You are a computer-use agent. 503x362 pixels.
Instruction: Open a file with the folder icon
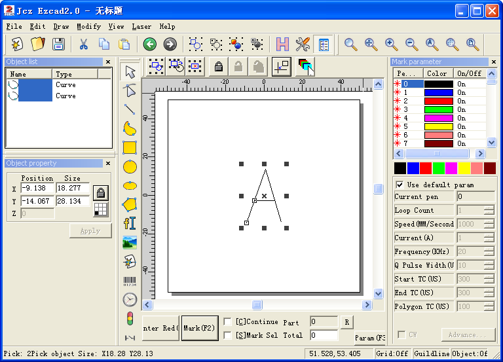[37, 44]
